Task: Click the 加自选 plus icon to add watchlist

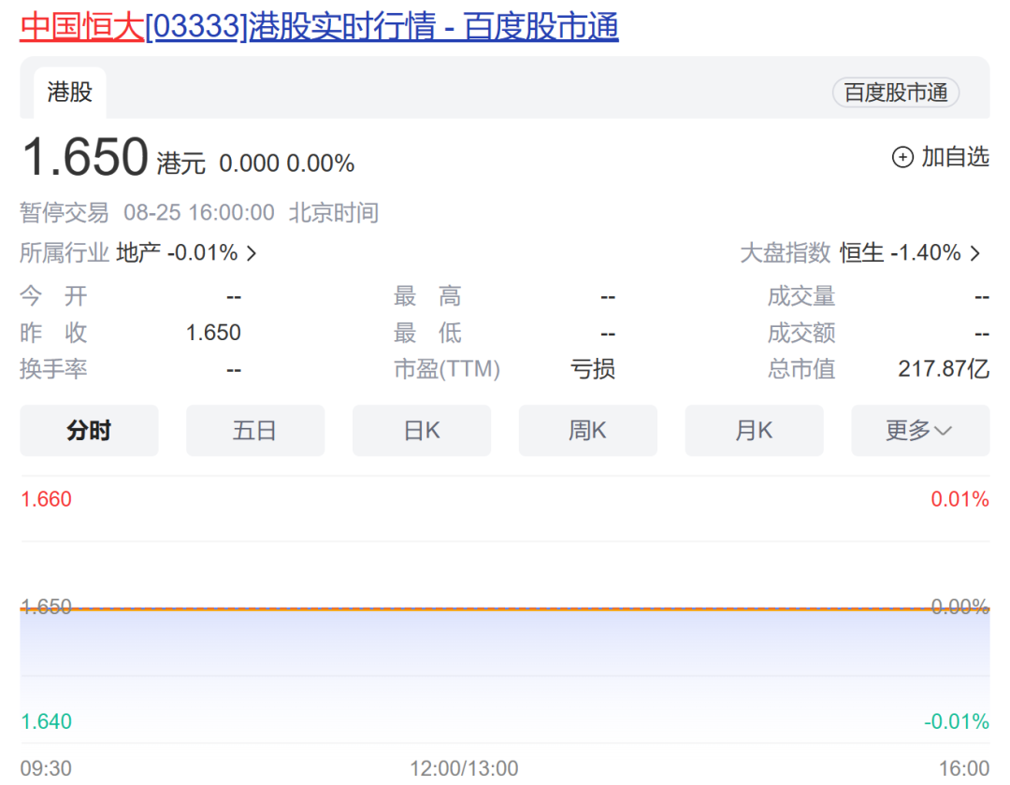Action: click(902, 158)
